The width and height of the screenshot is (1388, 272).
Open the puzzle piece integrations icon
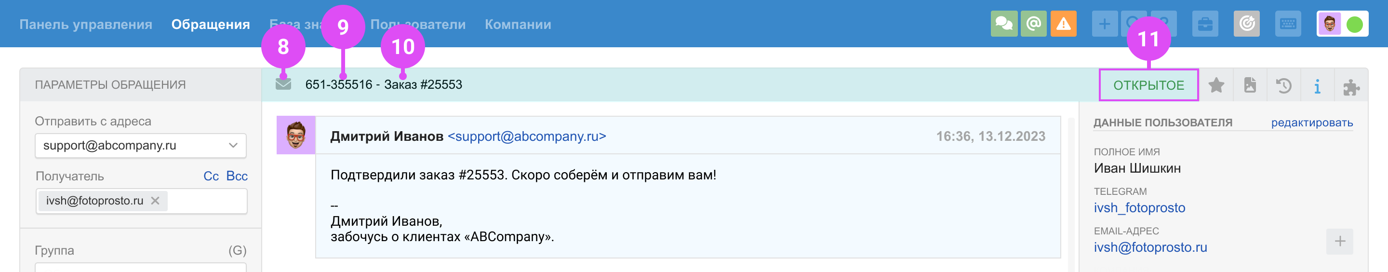pyautogui.click(x=1351, y=86)
